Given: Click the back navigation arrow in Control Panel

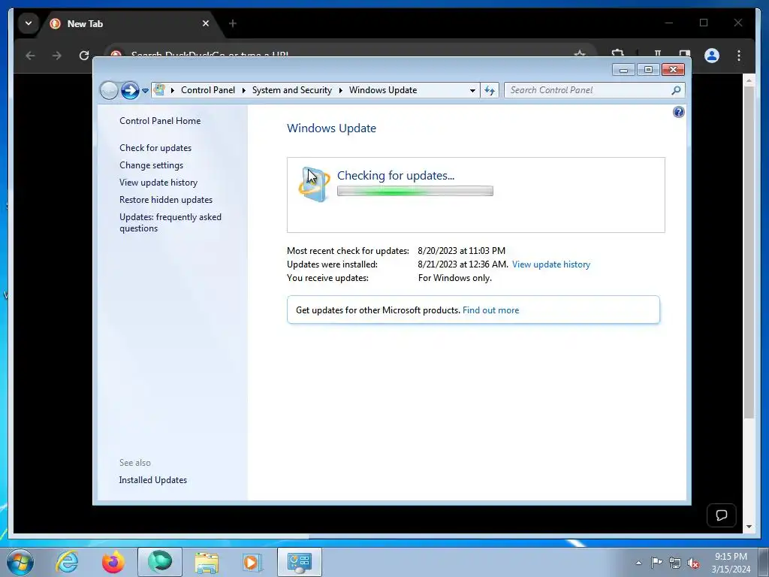Looking at the screenshot, I should click(x=109, y=90).
